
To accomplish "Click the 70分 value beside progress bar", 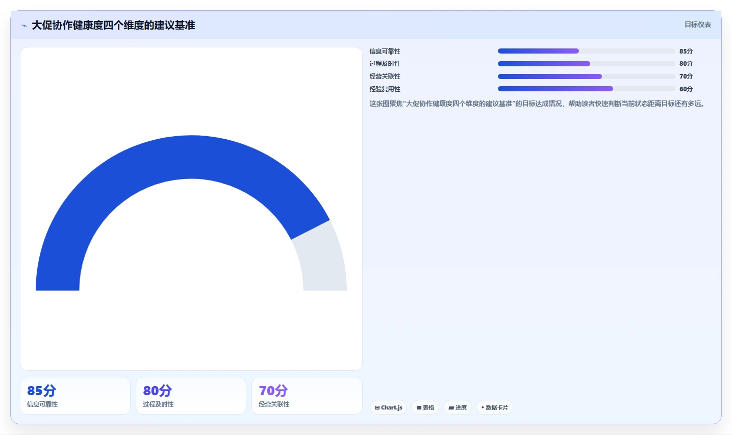I will click(x=686, y=76).
